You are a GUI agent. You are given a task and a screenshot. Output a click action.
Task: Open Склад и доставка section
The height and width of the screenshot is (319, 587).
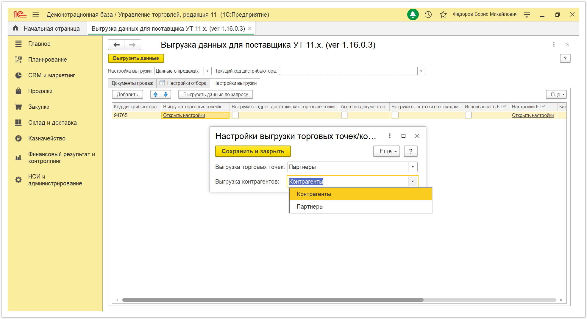pos(52,123)
